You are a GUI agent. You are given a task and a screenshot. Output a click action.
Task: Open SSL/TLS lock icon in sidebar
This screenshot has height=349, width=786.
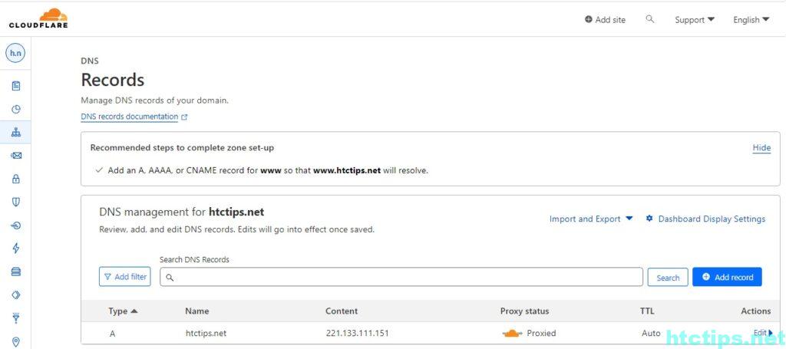(16, 179)
